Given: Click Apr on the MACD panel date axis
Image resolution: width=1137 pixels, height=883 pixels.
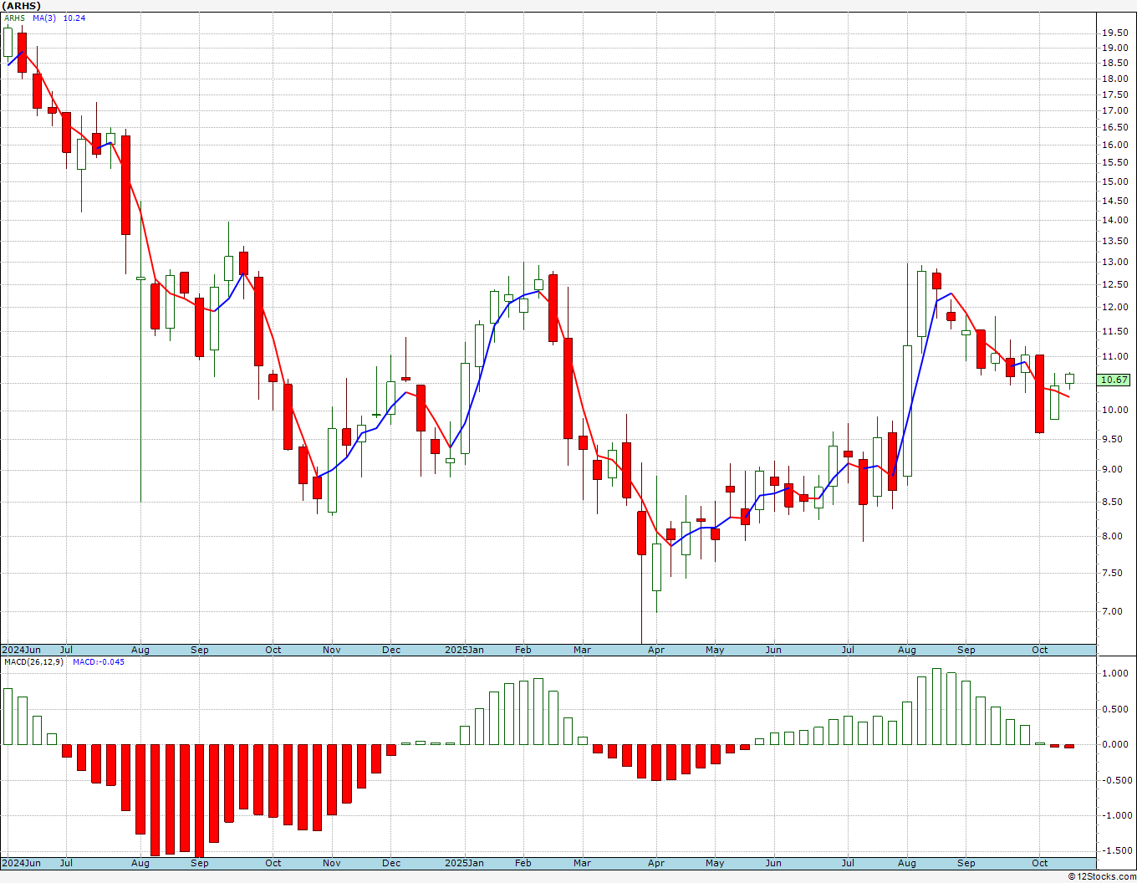Looking at the screenshot, I should [656, 863].
